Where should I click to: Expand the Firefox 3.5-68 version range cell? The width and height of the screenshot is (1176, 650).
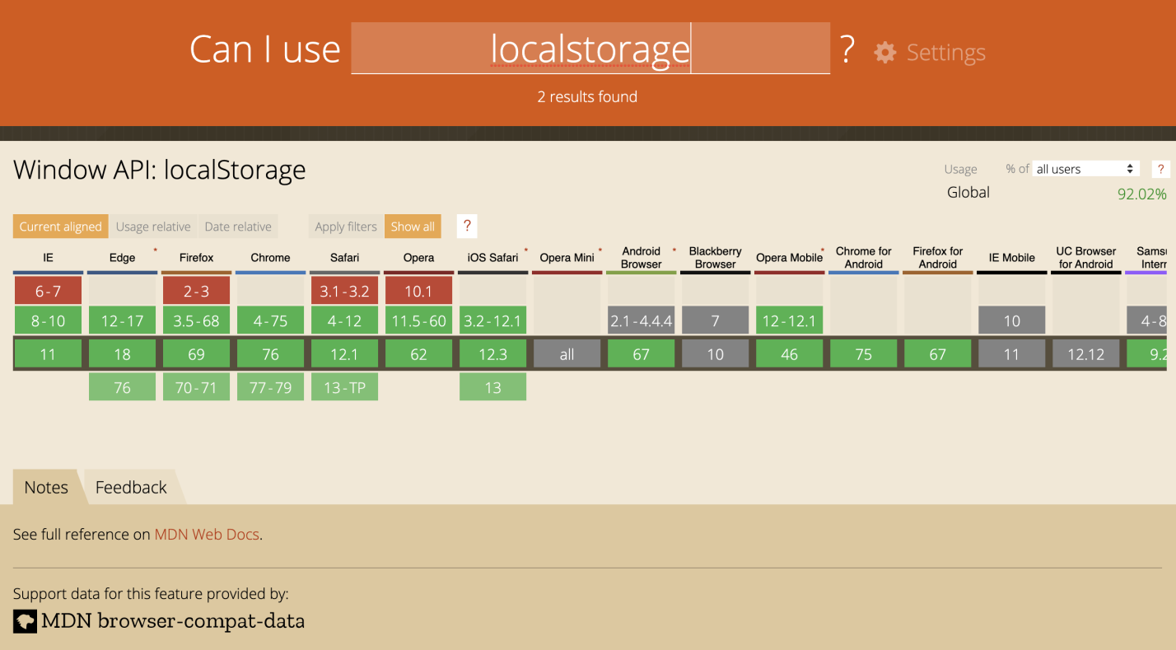tap(196, 320)
